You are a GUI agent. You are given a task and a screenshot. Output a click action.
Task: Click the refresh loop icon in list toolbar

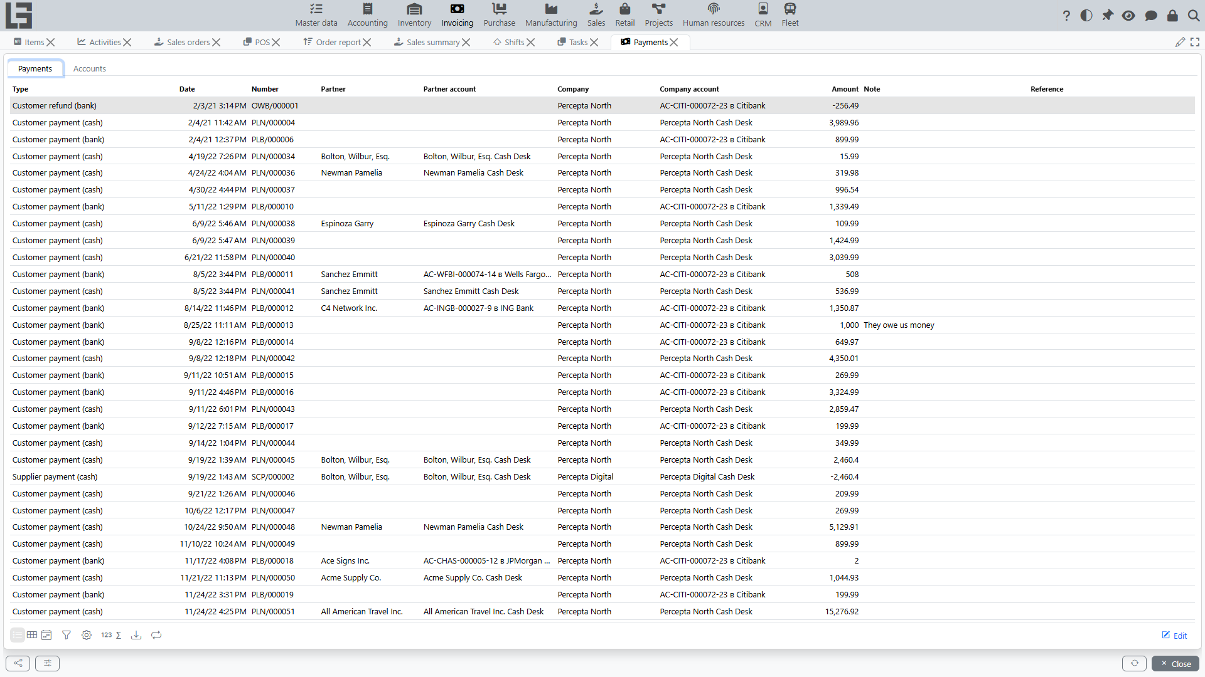click(156, 635)
